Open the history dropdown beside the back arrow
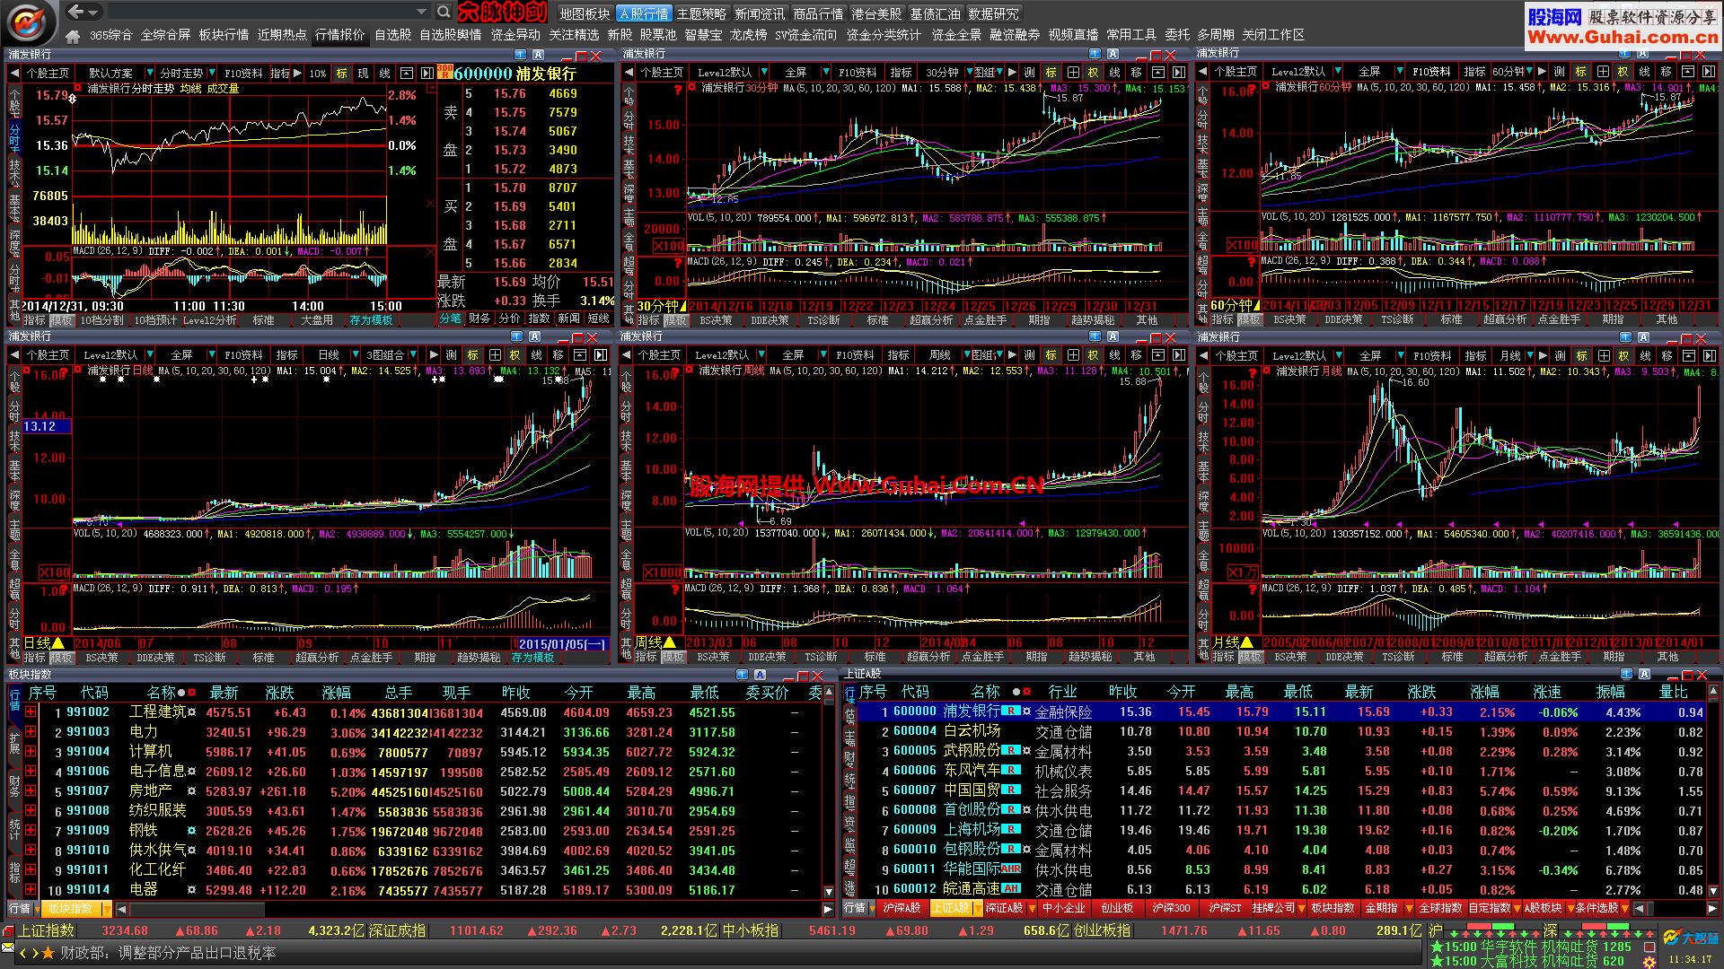Viewport: 1724px width, 969px height. coord(93,13)
